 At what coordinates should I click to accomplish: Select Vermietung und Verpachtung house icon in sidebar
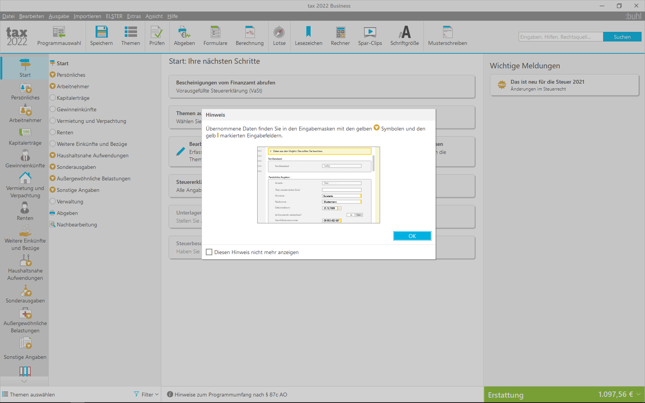tap(25, 178)
